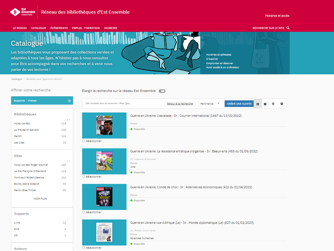Click the Arts subject tag
Viewport: 334px width, 251px height.
133,167
